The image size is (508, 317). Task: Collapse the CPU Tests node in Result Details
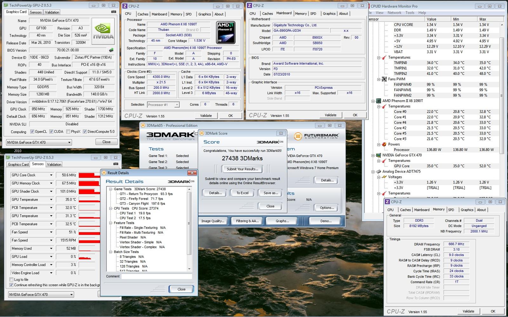tap(110, 208)
